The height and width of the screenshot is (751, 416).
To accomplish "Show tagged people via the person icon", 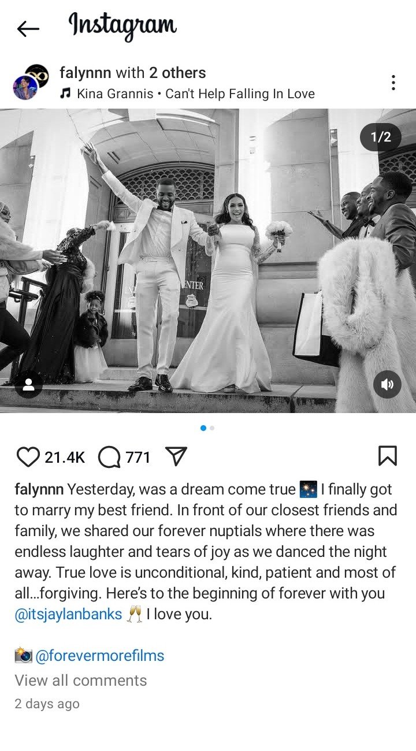I will [x=29, y=385].
